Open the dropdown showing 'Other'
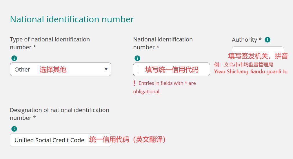 point(61,69)
